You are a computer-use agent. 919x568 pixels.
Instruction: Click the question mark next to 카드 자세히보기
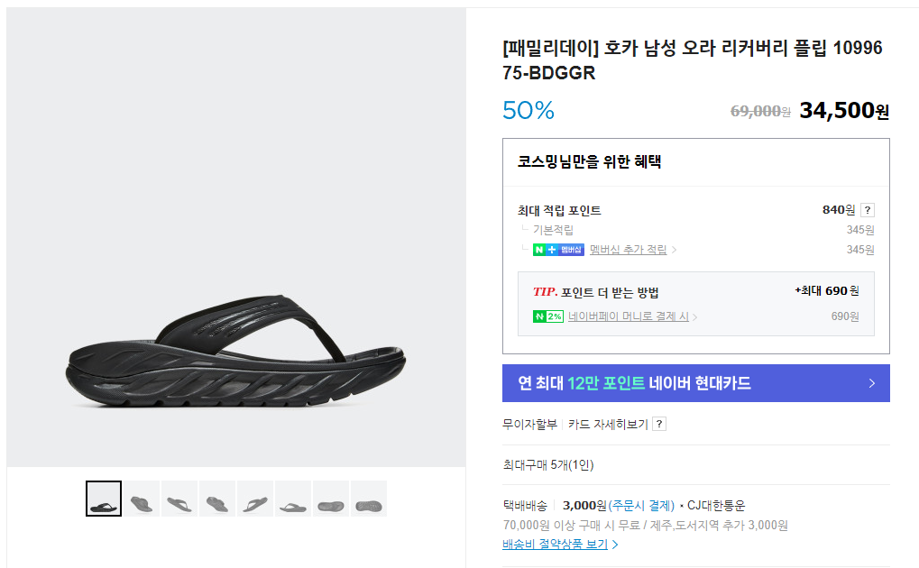659,424
